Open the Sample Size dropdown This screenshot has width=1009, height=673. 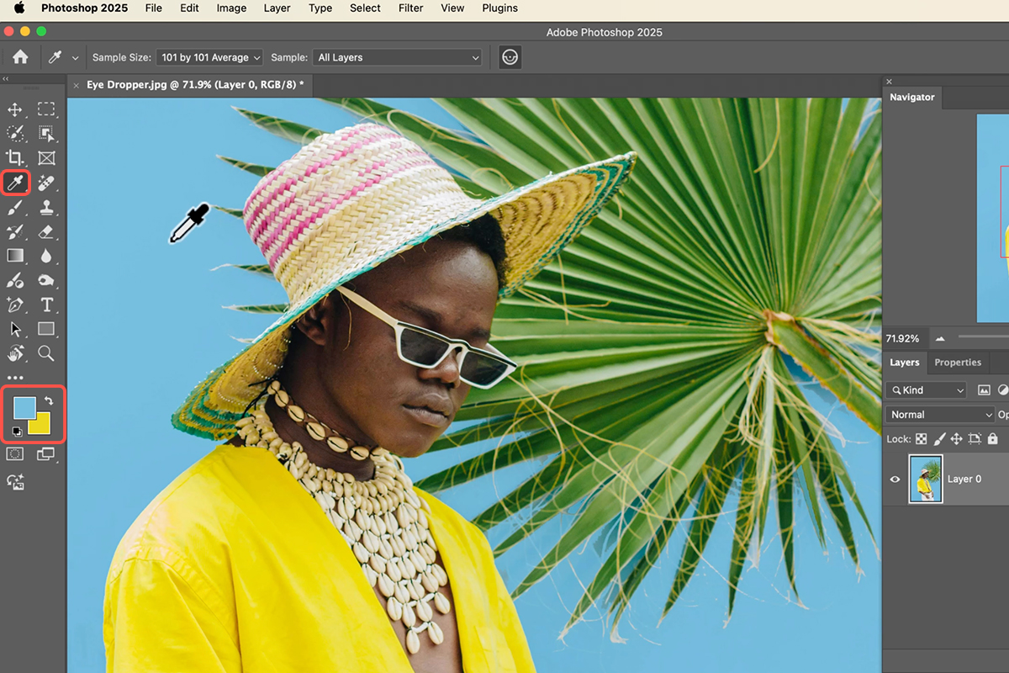(x=209, y=57)
